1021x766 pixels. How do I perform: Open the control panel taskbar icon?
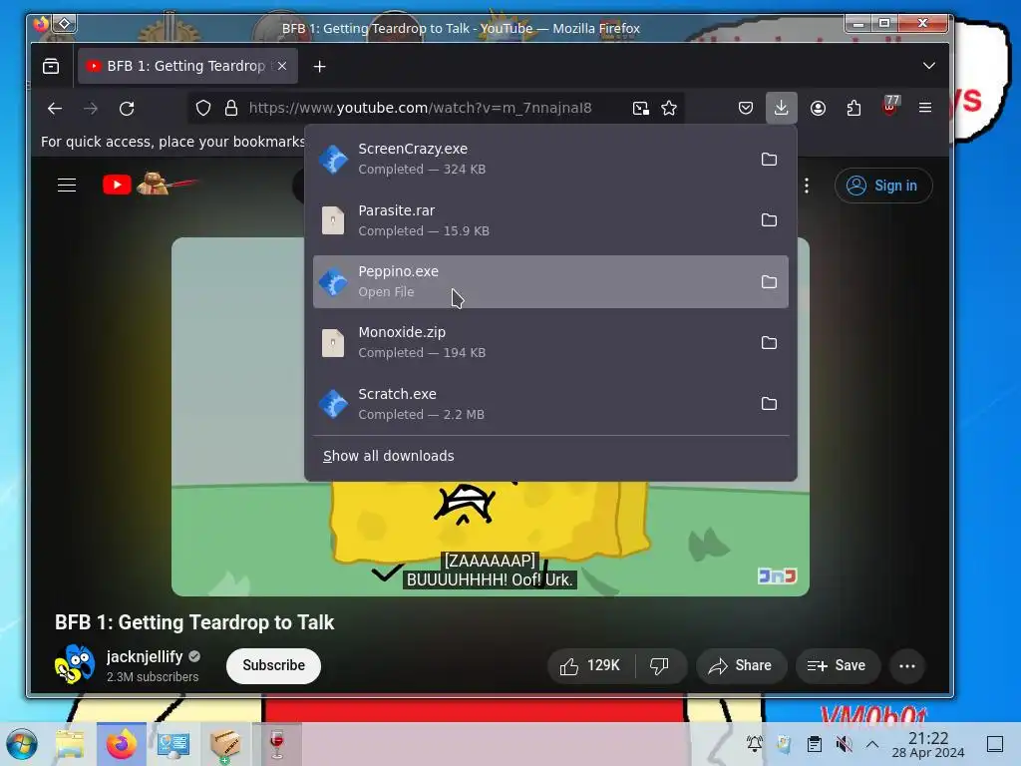click(173, 743)
